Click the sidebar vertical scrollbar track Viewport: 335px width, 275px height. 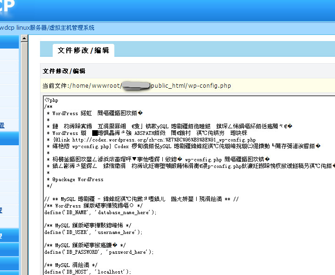[24, 158]
